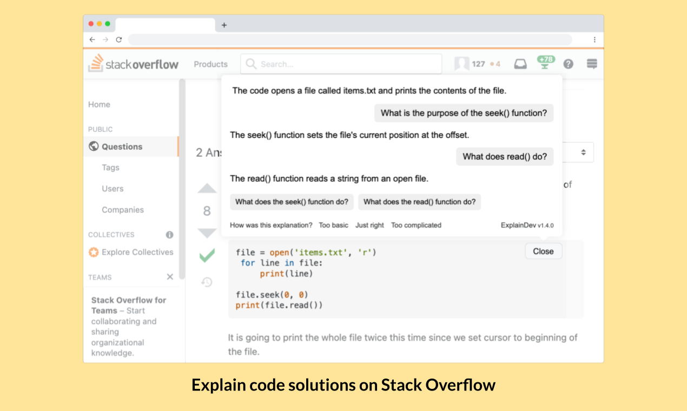Rate explanation as Too complicated
The height and width of the screenshot is (411, 687).
[x=416, y=225]
